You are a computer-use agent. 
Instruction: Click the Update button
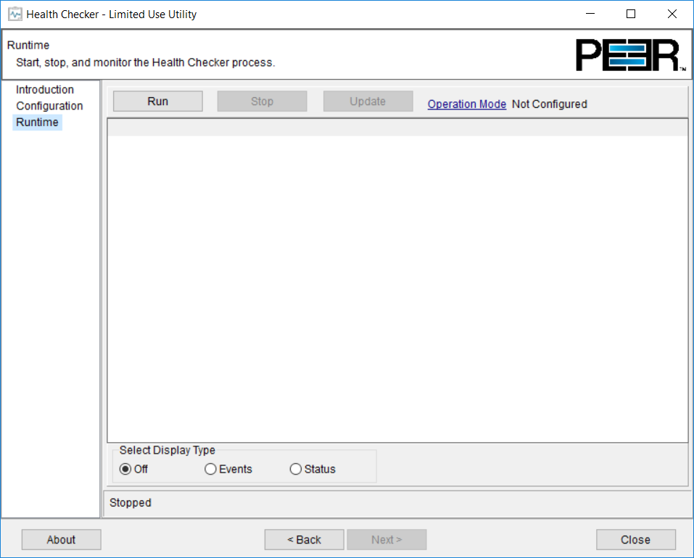click(x=368, y=101)
